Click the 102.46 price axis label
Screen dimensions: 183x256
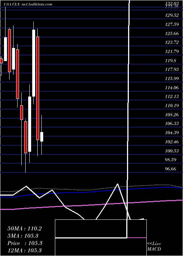click(x=172, y=142)
